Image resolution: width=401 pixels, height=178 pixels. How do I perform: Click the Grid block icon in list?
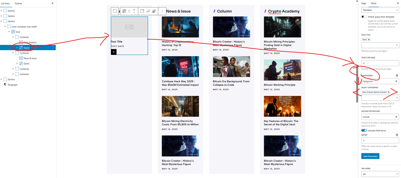tap(13, 32)
